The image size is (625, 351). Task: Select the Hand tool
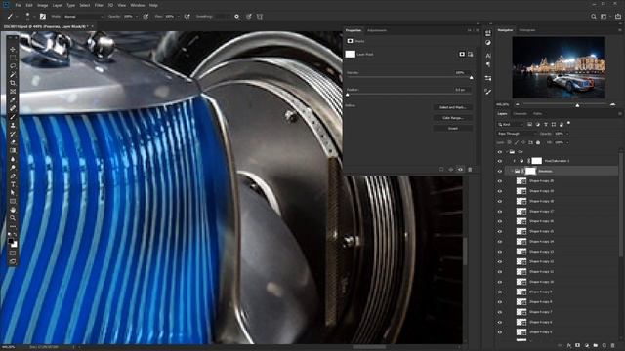pyautogui.click(x=13, y=210)
